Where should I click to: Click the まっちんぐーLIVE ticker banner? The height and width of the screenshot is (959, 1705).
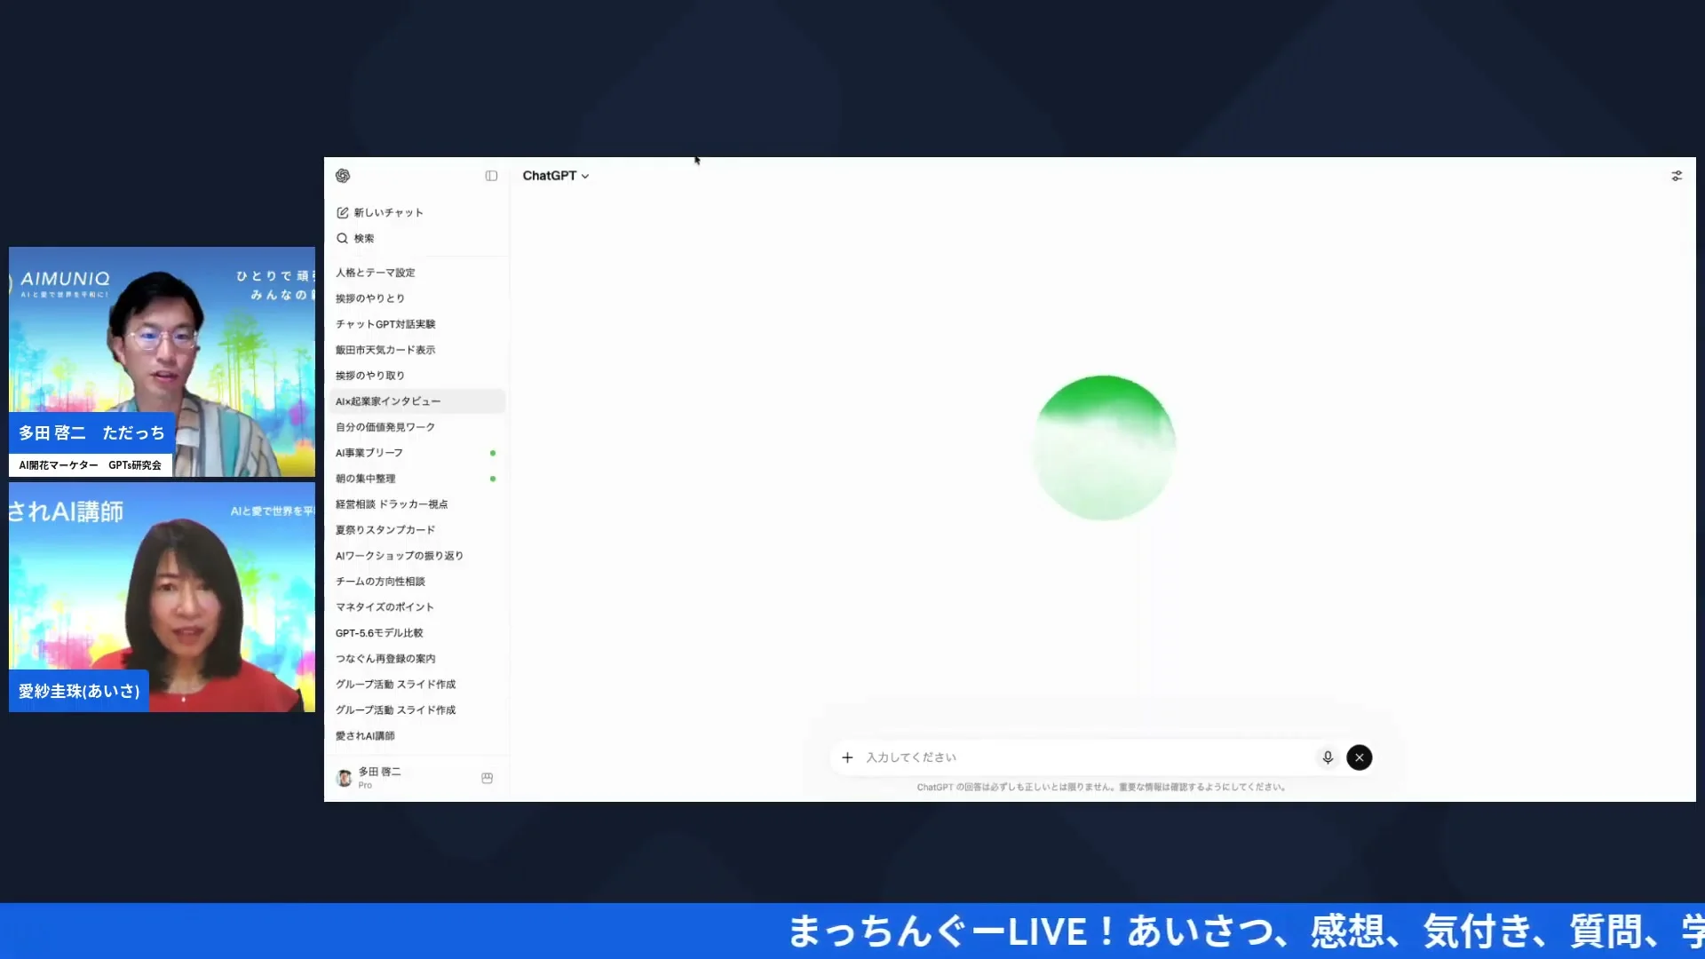pyautogui.click(x=852, y=931)
